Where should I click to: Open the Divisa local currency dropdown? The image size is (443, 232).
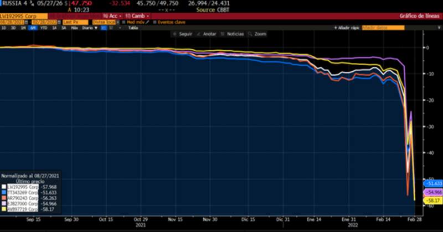103,22
